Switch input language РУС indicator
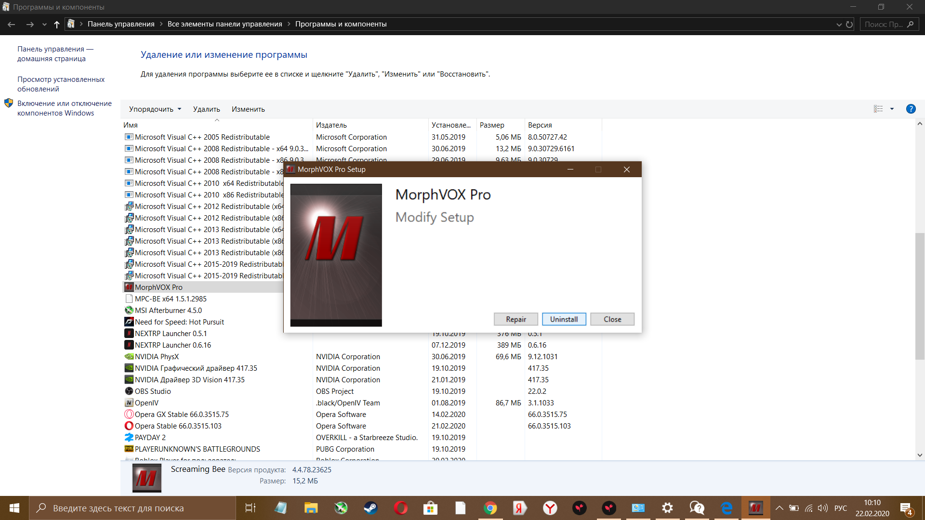Image resolution: width=925 pixels, height=520 pixels. [x=841, y=508]
